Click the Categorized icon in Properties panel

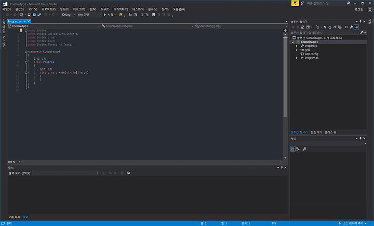click(292, 149)
